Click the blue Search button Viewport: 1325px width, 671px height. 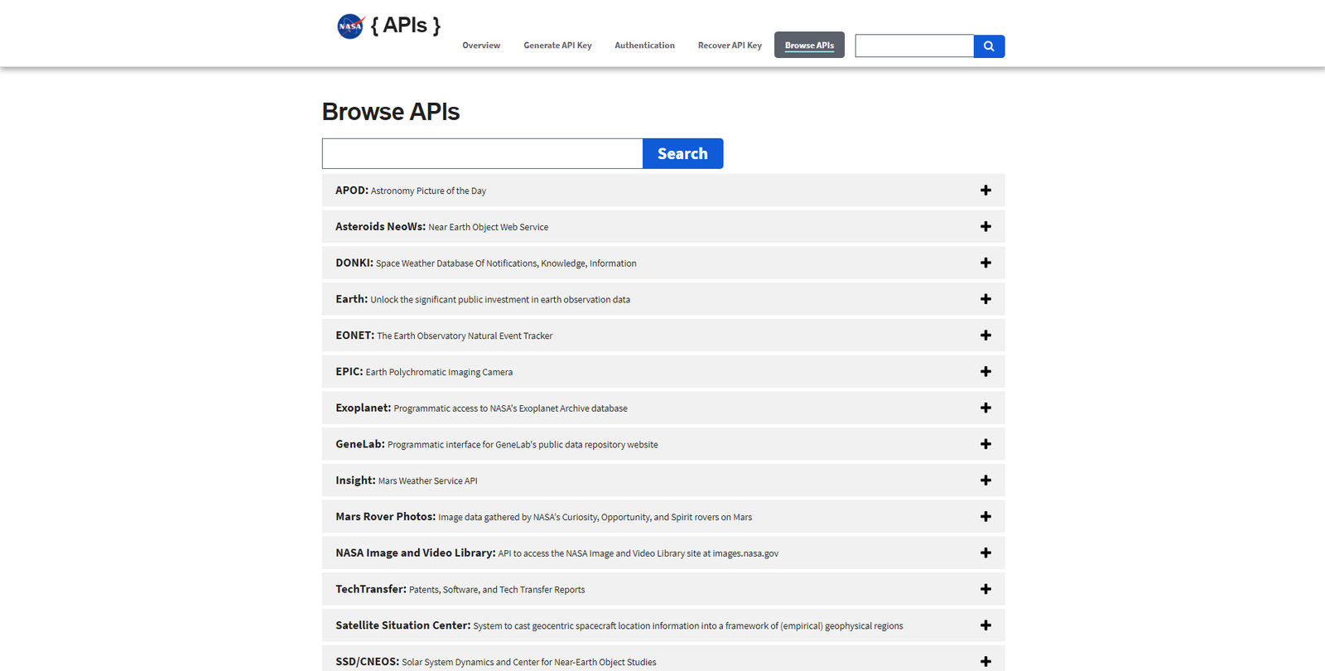pyautogui.click(x=682, y=153)
